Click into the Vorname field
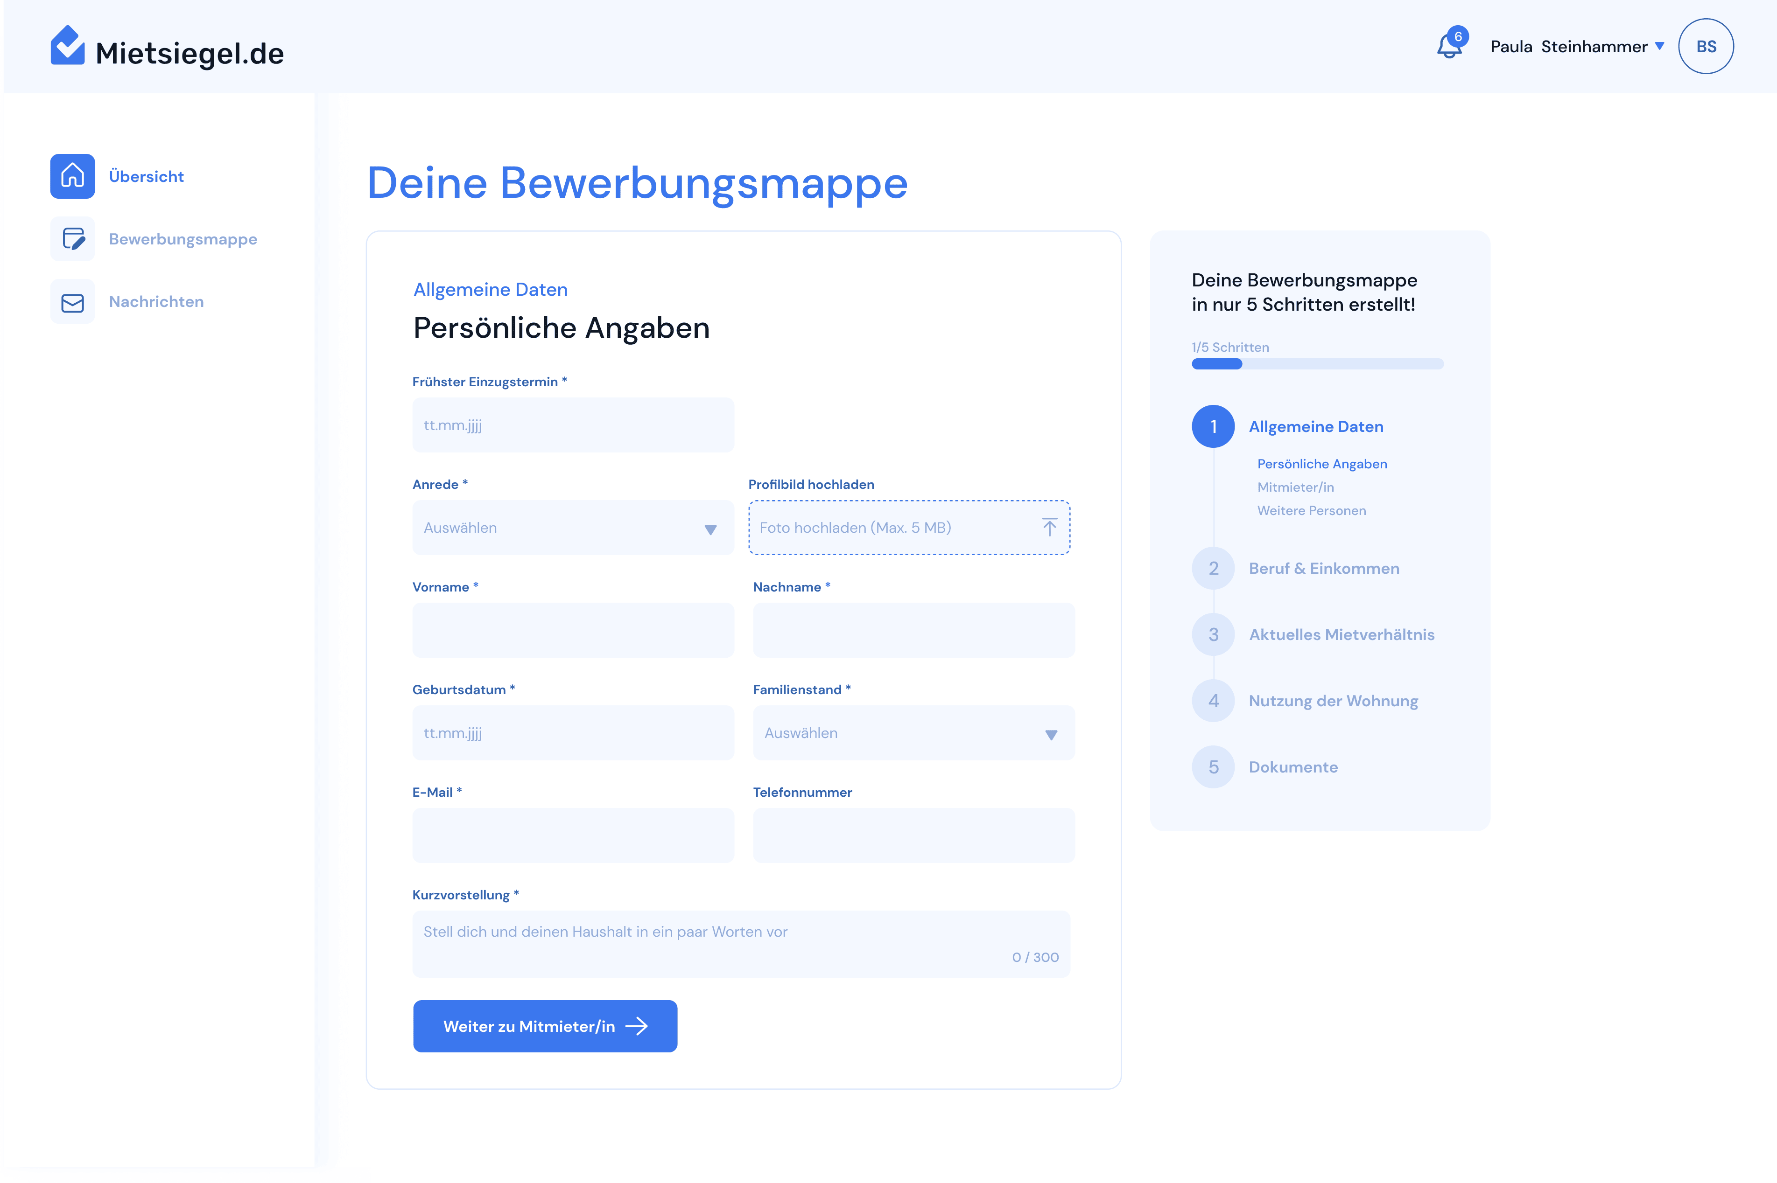The image size is (1777, 1183). pyautogui.click(x=572, y=631)
